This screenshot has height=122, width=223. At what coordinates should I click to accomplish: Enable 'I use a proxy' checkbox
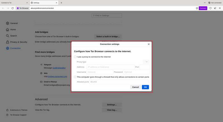tap(75, 57)
